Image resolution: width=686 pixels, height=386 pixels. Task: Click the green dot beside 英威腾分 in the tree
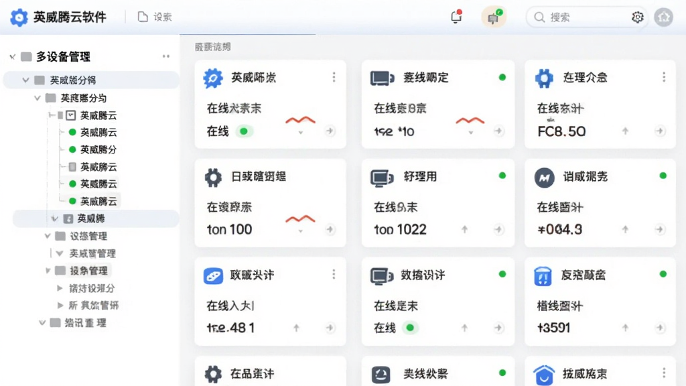click(72, 149)
